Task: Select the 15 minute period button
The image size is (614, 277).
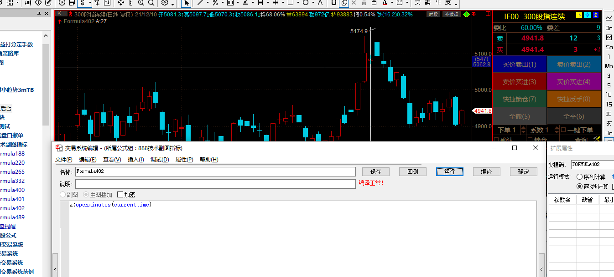Action: click(x=609, y=104)
